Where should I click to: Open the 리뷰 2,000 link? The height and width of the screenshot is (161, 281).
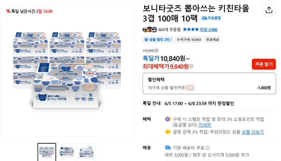209,30
